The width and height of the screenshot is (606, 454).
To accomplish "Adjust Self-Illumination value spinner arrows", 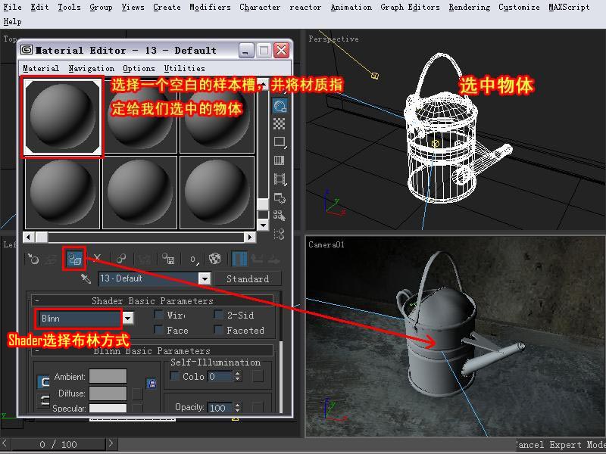I will pos(238,376).
